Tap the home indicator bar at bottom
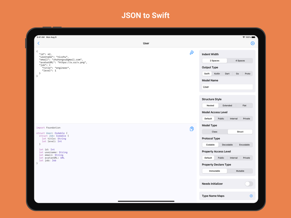The height and width of the screenshot is (218, 291). point(146,201)
